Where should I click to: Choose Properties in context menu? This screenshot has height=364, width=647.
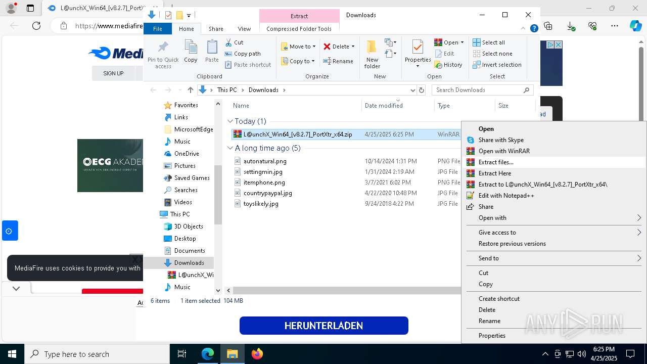(x=554, y=336)
